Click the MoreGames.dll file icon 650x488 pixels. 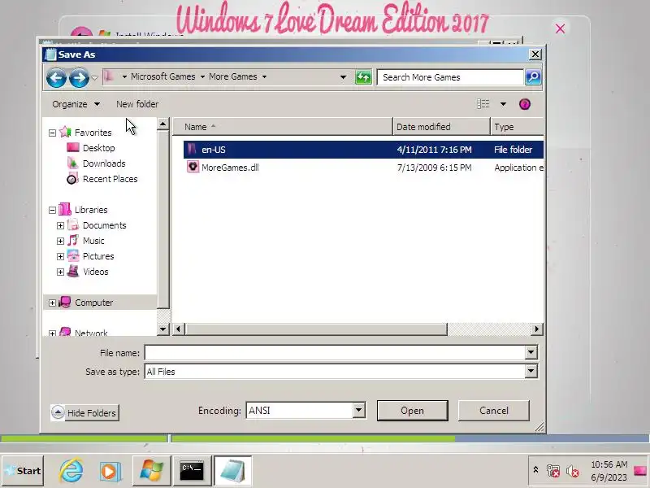193,167
